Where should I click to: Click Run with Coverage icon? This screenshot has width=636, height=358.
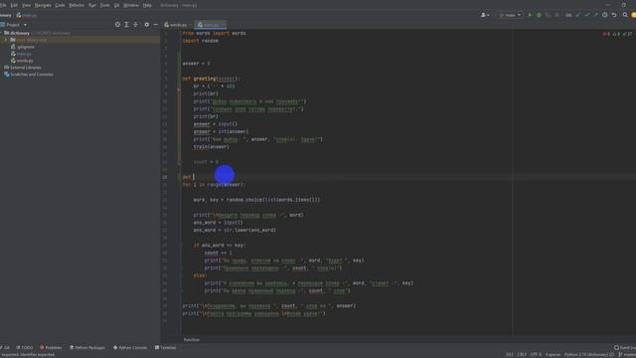tap(548, 15)
